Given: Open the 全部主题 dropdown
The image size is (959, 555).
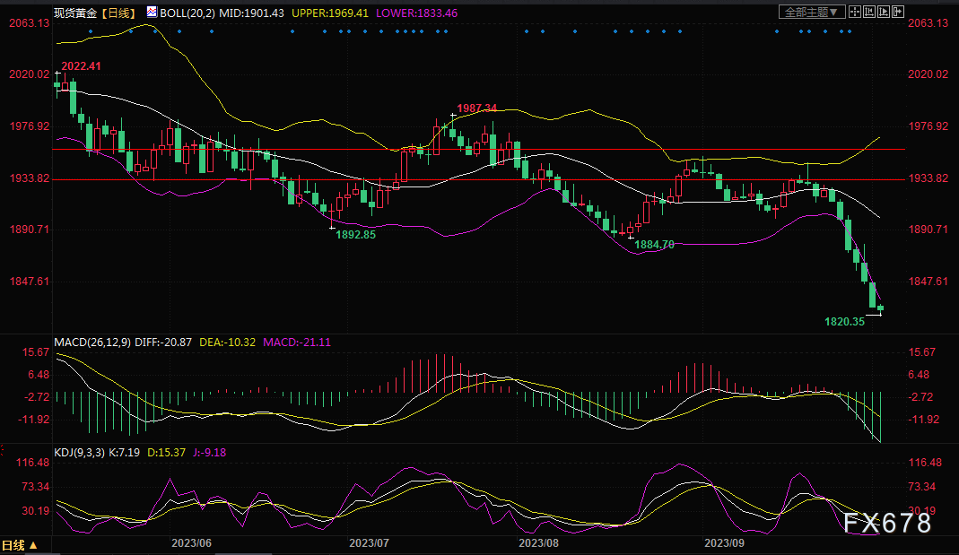Looking at the screenshot, I should 813,12.
